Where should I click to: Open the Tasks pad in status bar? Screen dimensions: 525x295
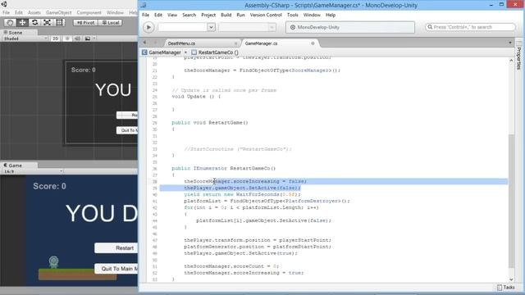point(506,288)
